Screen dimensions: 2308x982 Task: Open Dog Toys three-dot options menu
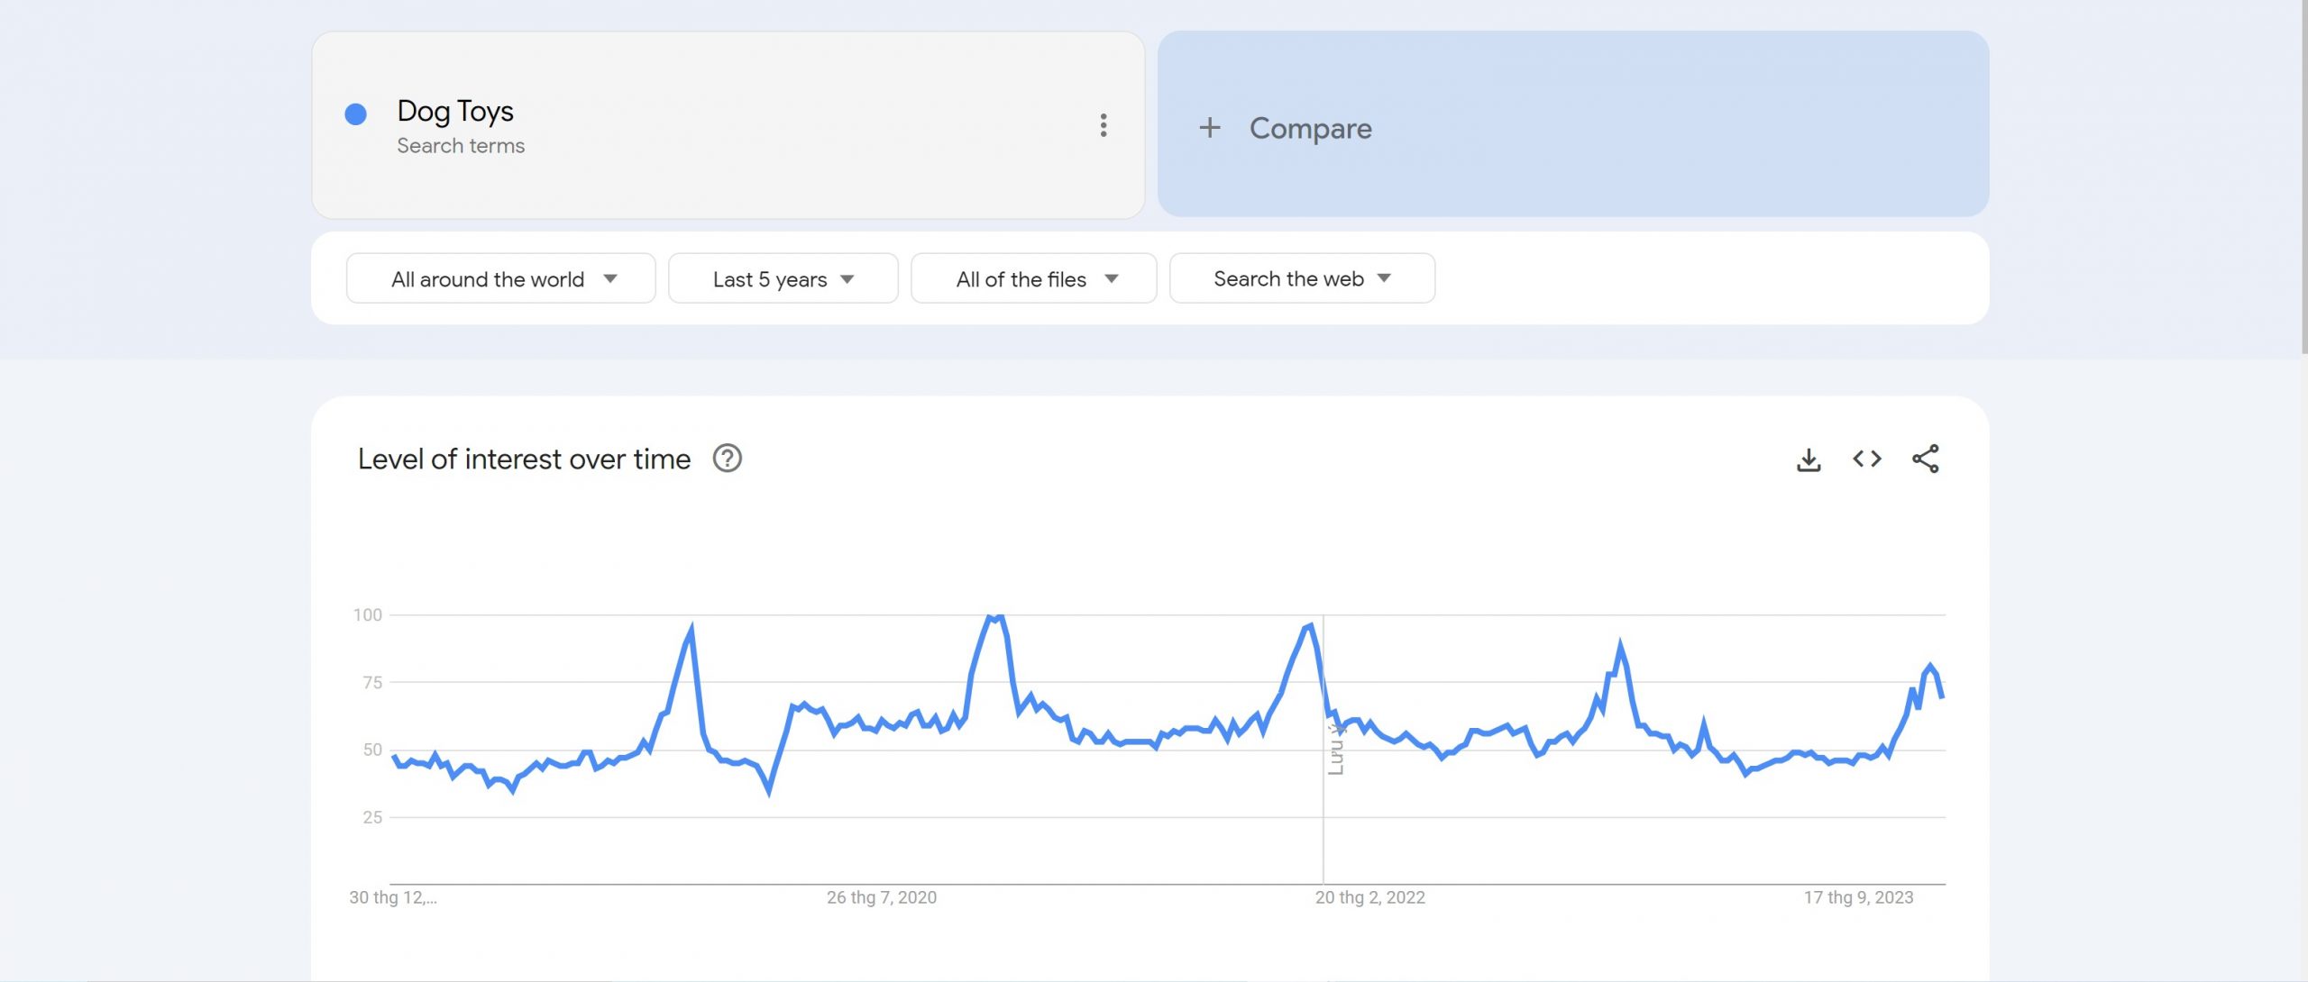pyautogui.click(x=1103, y=125)
